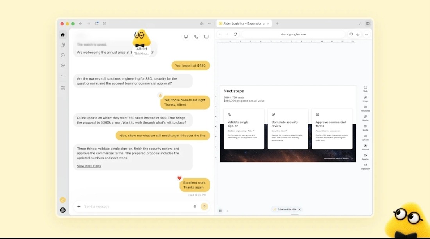The image size is (430, 239).
Task: Dismiss the Enhance this slide chip
Action: pos(299,209)
